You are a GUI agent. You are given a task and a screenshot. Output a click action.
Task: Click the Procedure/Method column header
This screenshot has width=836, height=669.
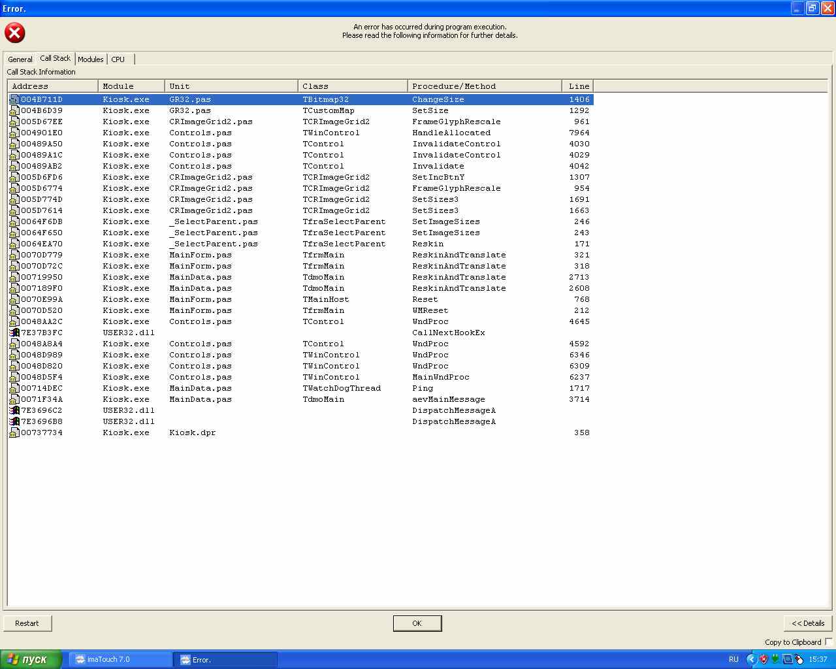[484, 86]
